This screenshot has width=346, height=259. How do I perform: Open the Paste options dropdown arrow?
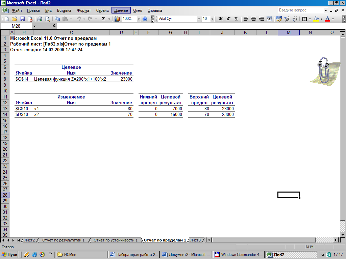tap(71, 19)
